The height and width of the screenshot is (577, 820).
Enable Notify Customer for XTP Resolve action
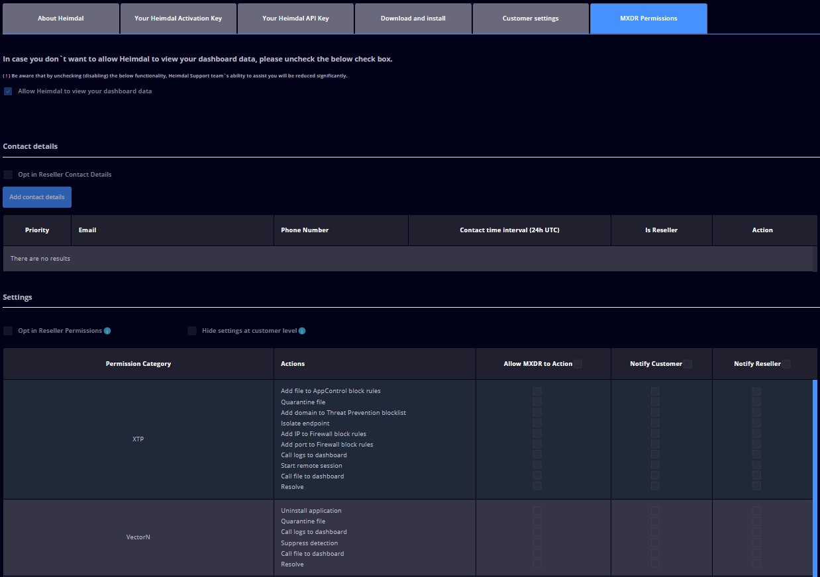[655, 486]
